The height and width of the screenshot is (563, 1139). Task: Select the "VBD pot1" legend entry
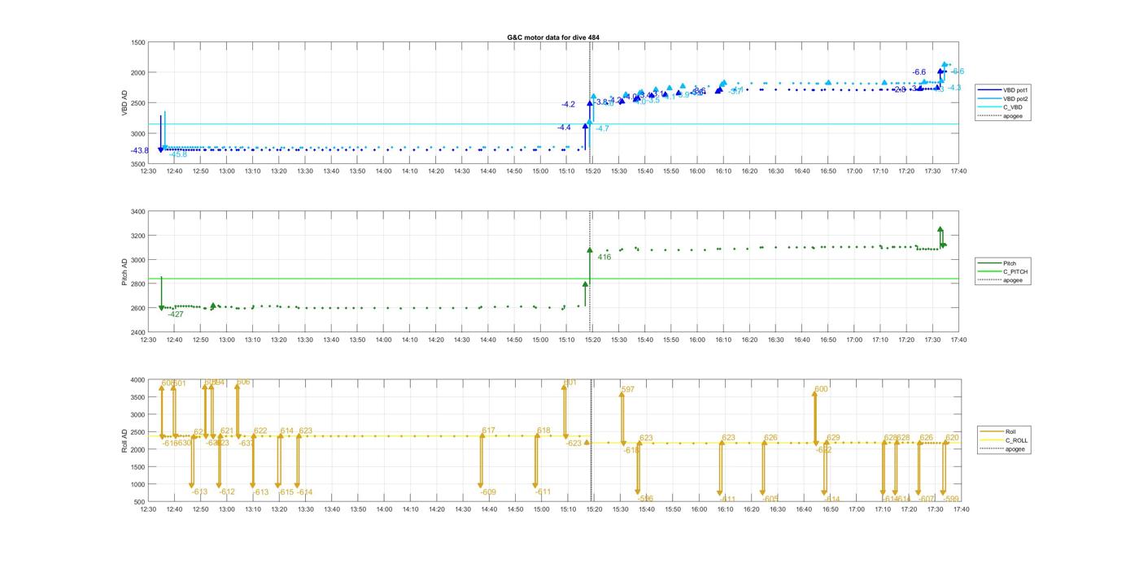point(1015,90)
